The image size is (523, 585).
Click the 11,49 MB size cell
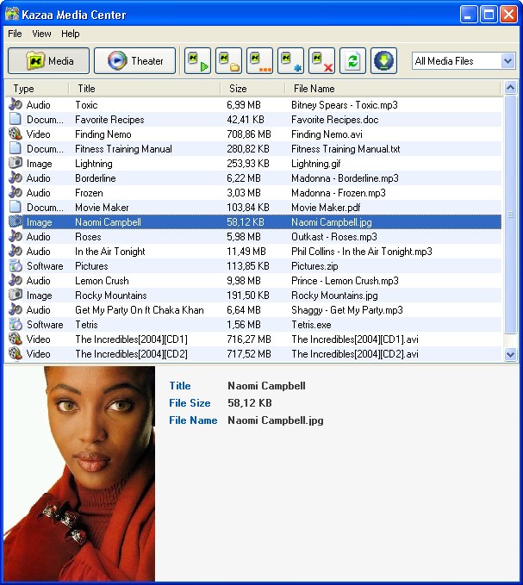[246, 252]
